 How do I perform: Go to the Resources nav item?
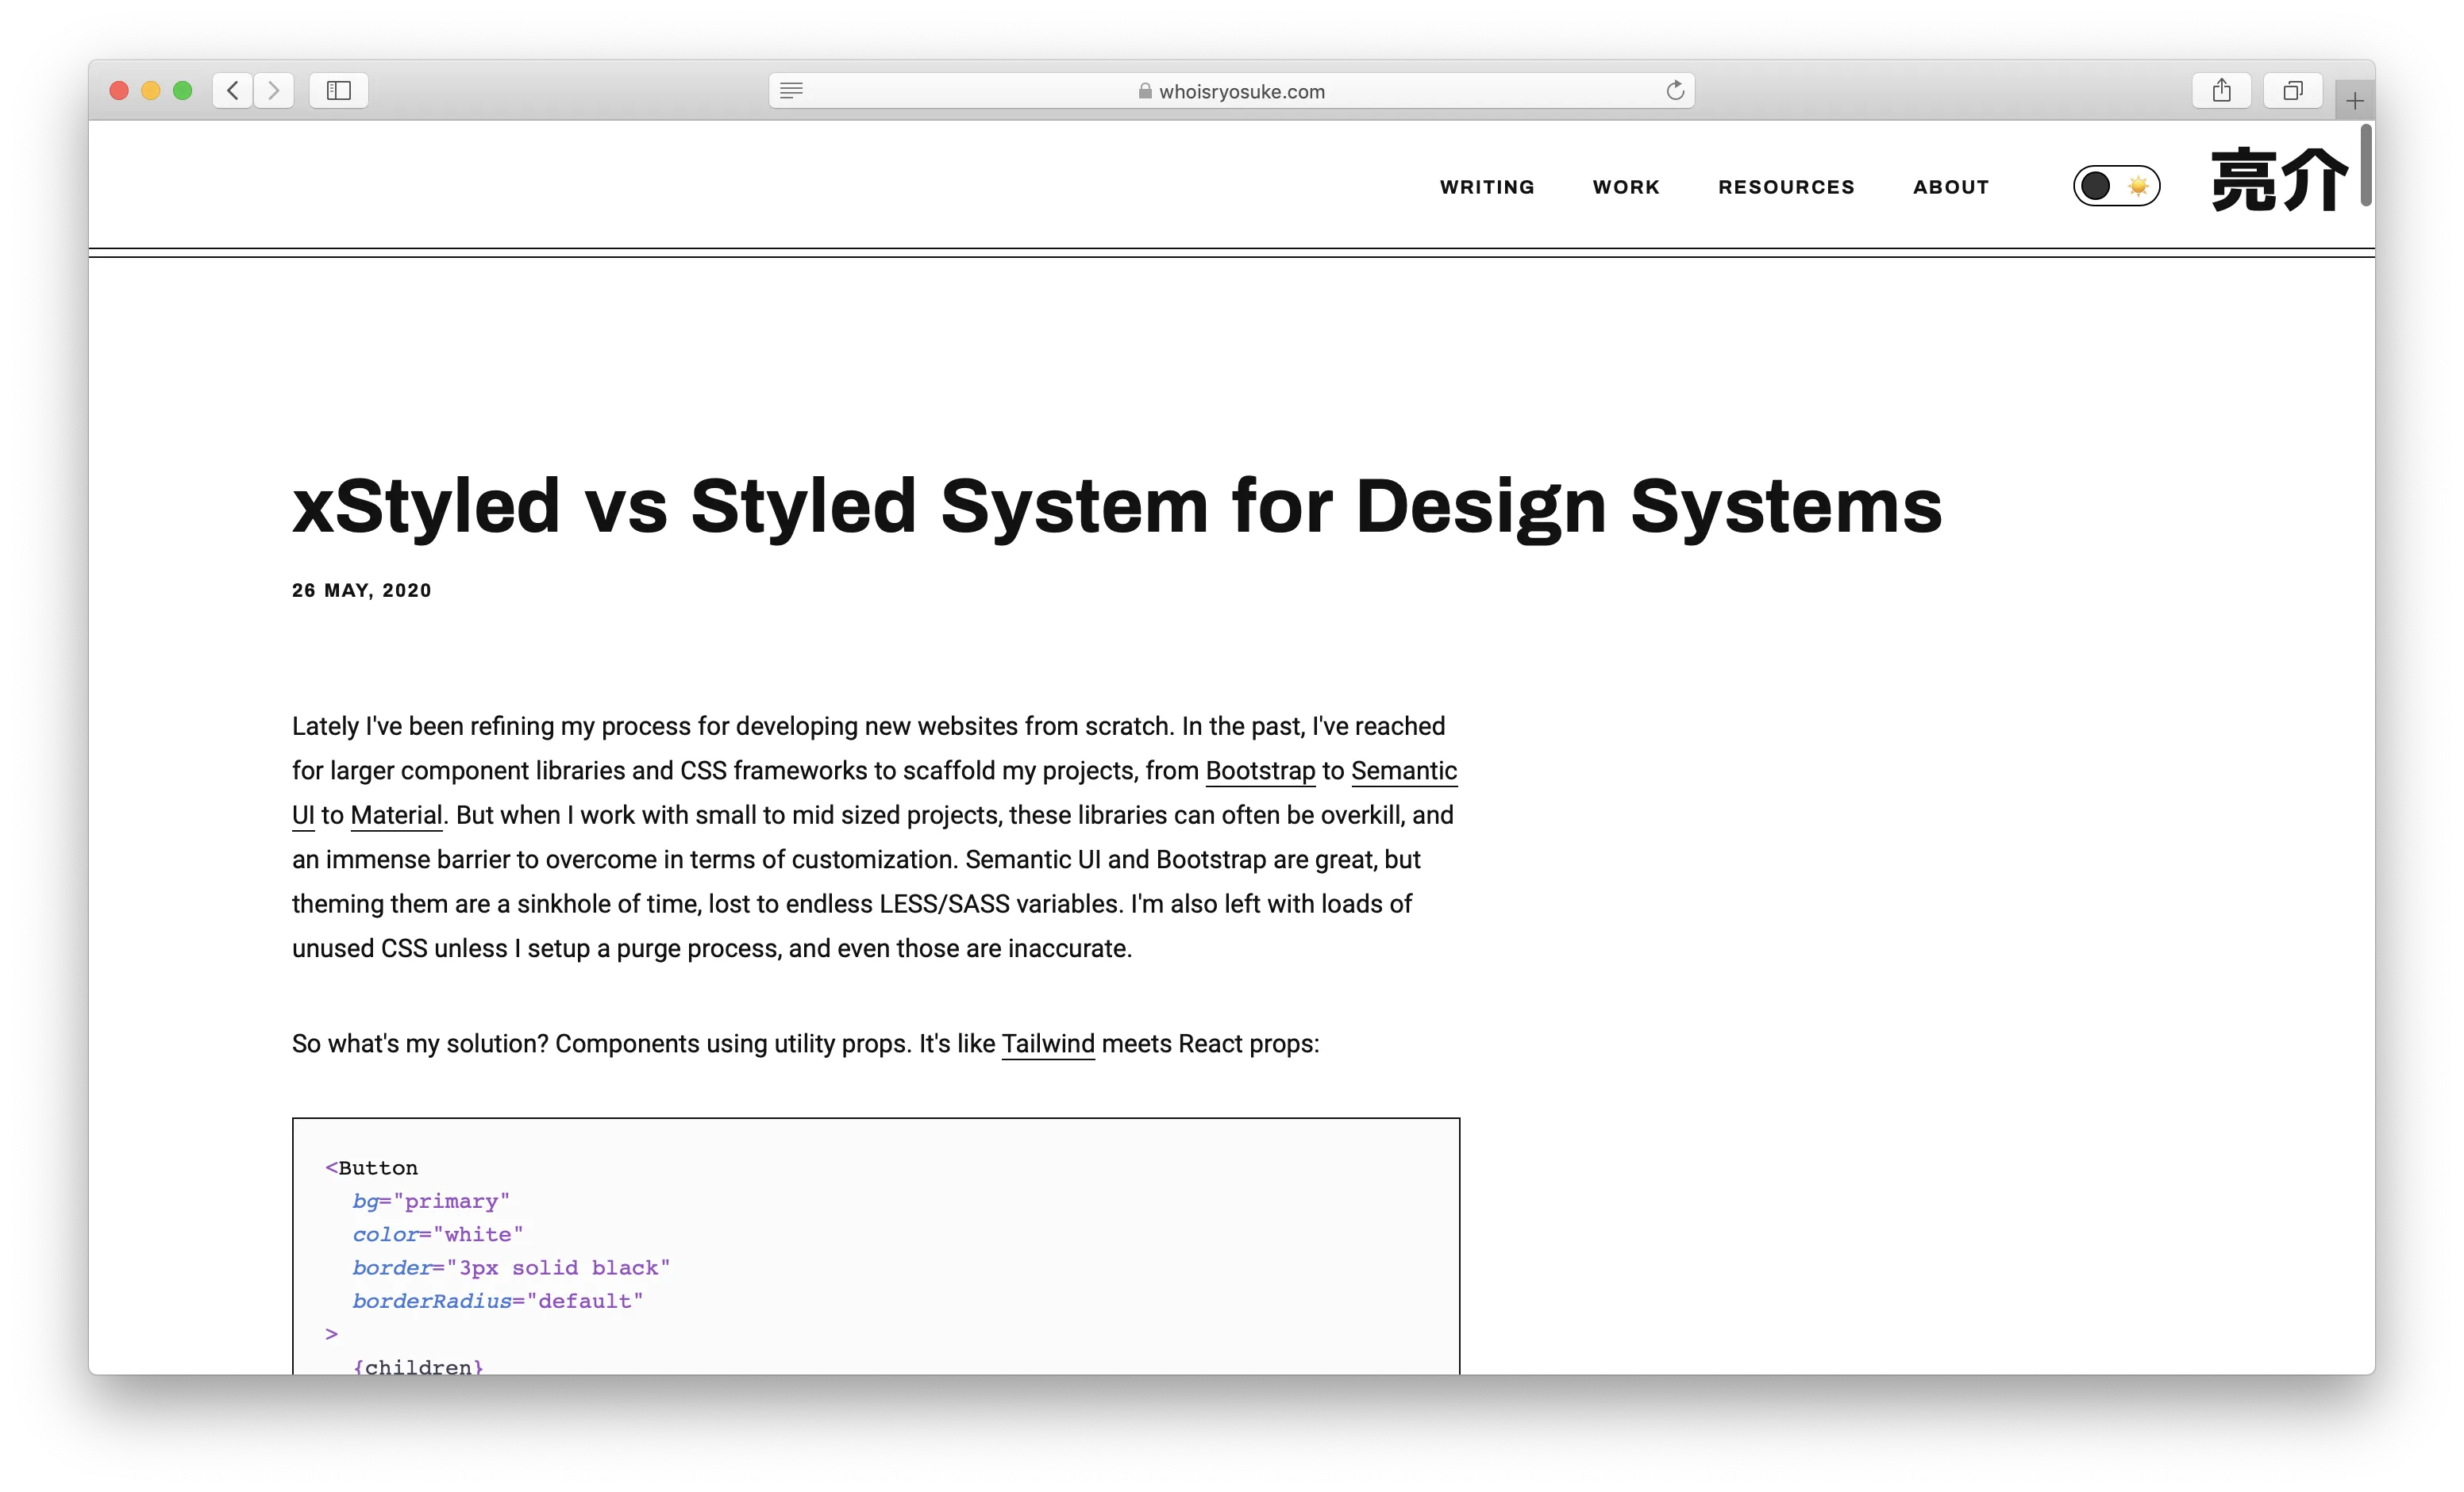click(1786, 187)
